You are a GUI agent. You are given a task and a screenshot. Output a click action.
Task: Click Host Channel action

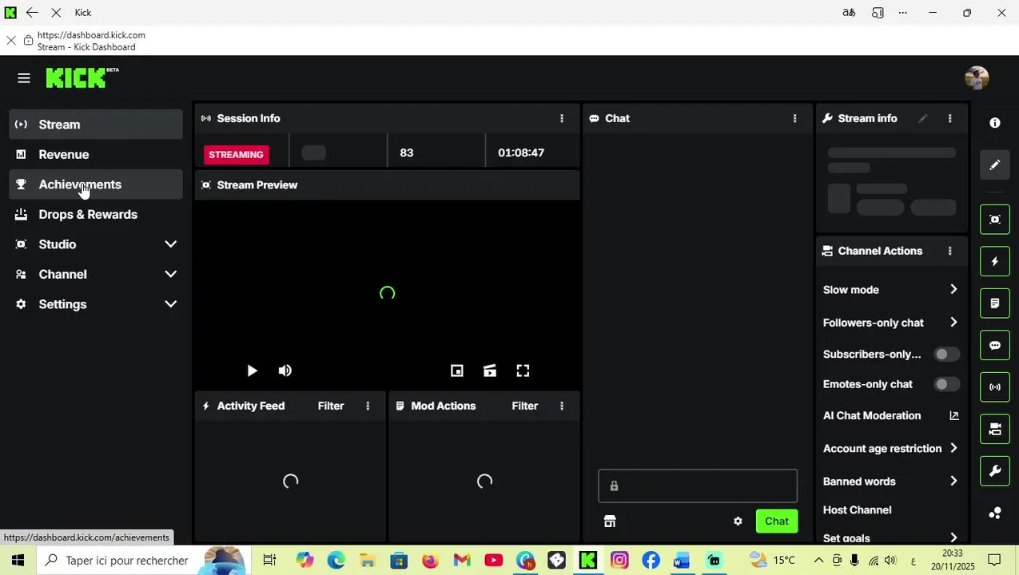pos(858,510)
